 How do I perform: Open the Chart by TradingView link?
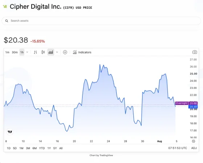pos(101,155)
